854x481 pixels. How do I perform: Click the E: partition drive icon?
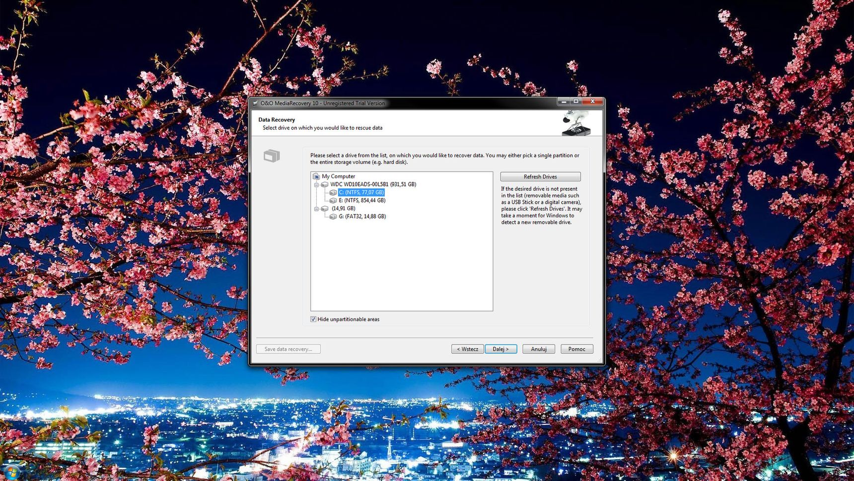click(x=333, y=200)
